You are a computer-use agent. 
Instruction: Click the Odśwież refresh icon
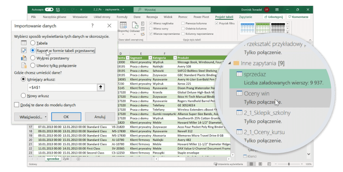(x=135, y=26)
